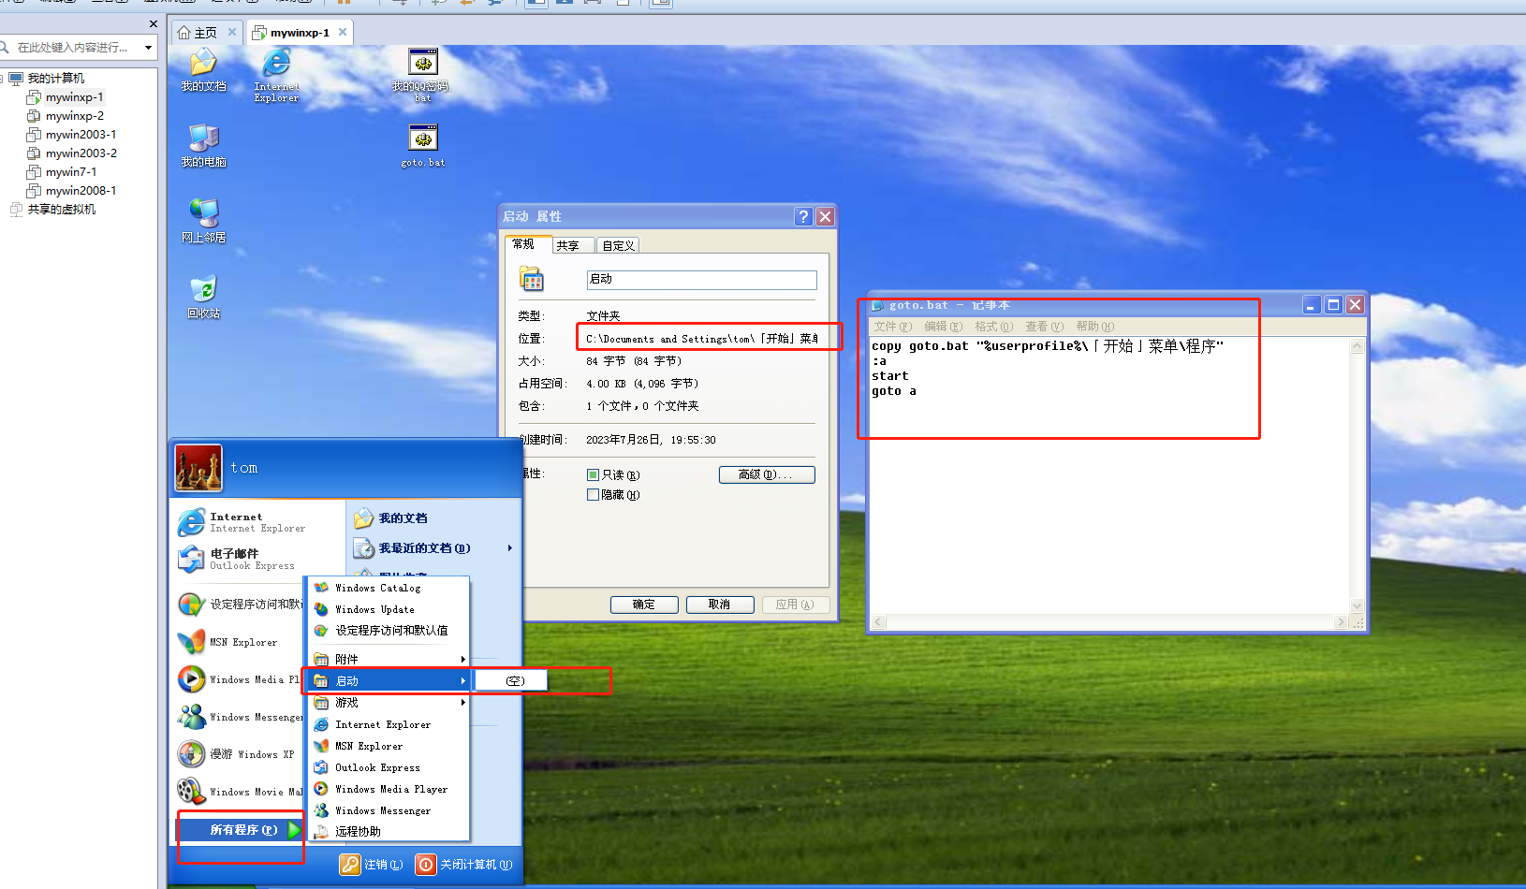Viewport: 1526px width, 889px height.
Task: Click the folder name field containing 启动
Action: [x=701, y=280]
